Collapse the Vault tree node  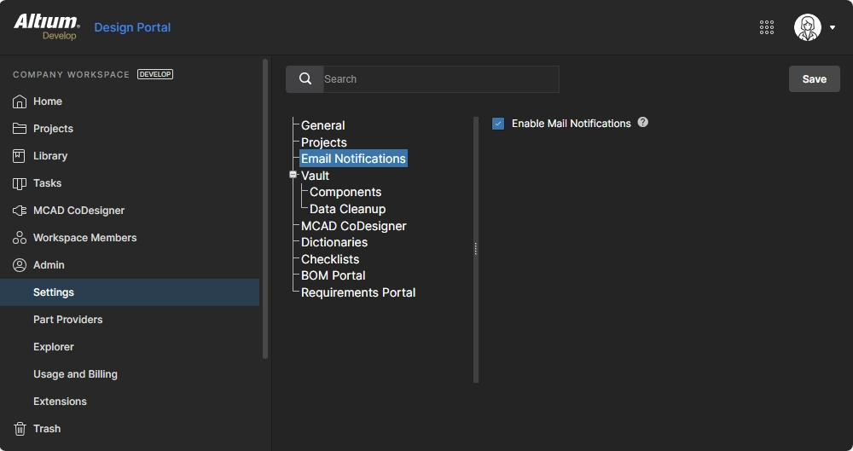[x=293, y=175]
